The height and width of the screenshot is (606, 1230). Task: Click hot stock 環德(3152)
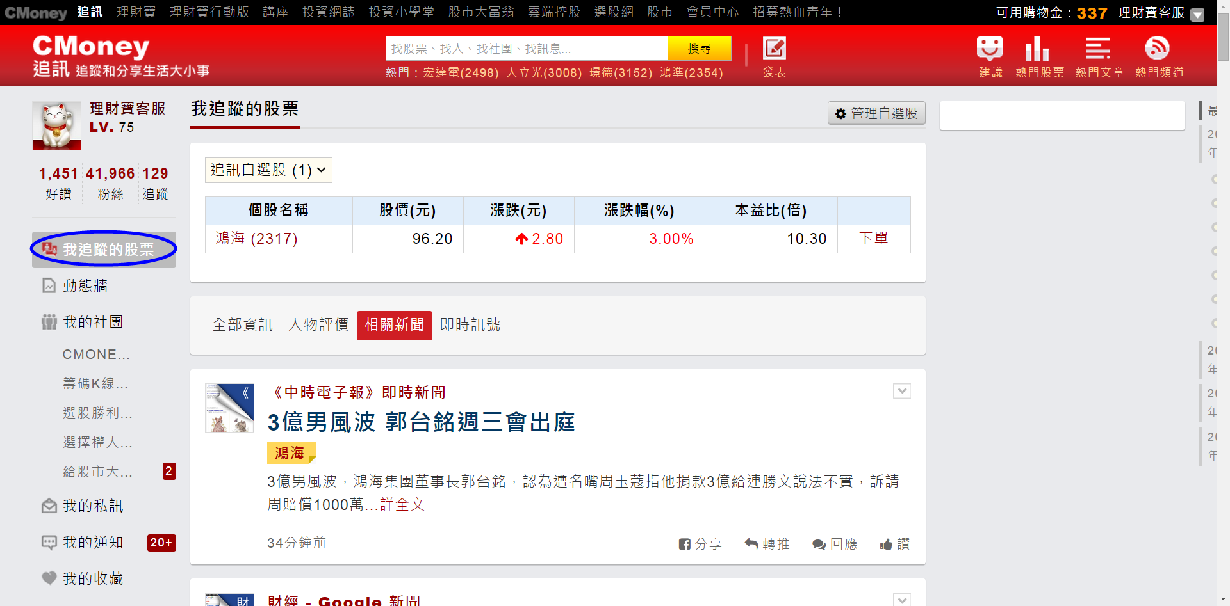(621, 73)
